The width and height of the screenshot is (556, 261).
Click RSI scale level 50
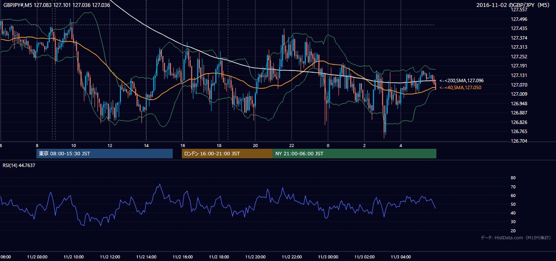pos(513,204)
